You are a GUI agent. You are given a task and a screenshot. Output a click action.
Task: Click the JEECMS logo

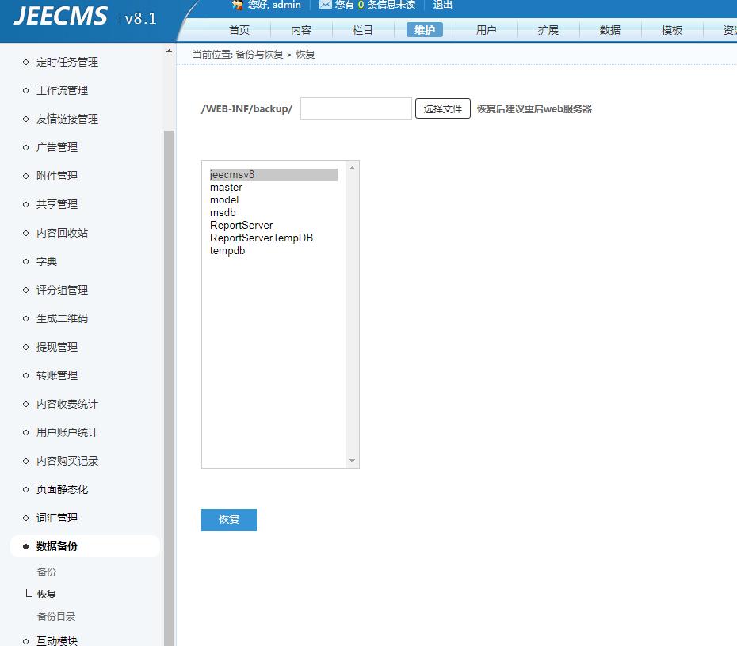(61, 16)
